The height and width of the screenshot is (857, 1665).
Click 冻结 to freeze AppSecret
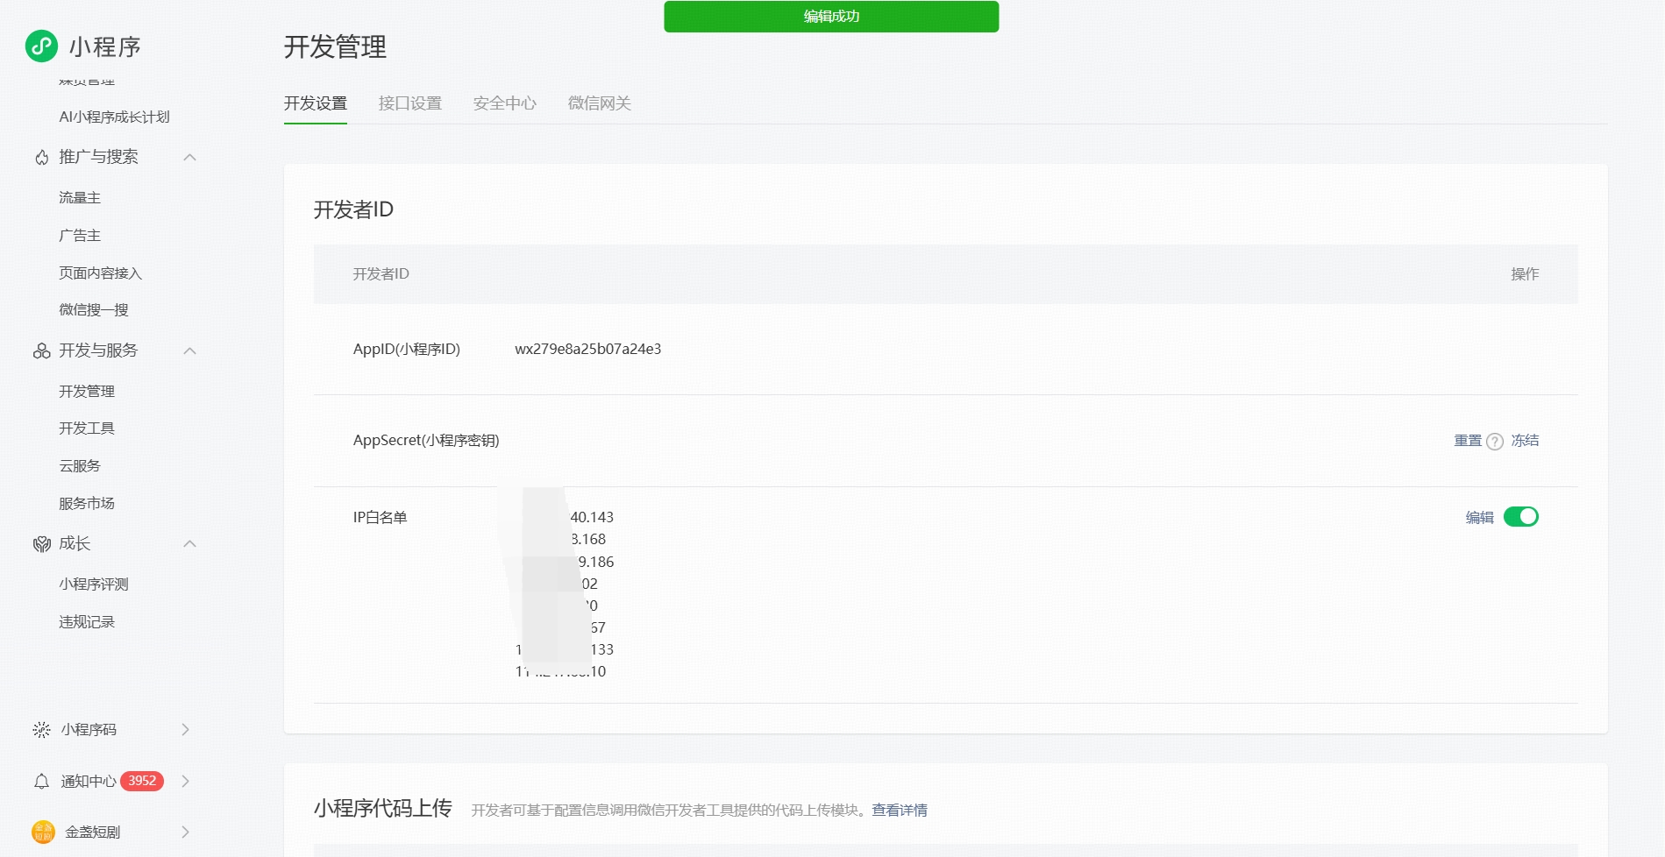pos(1525,441)
